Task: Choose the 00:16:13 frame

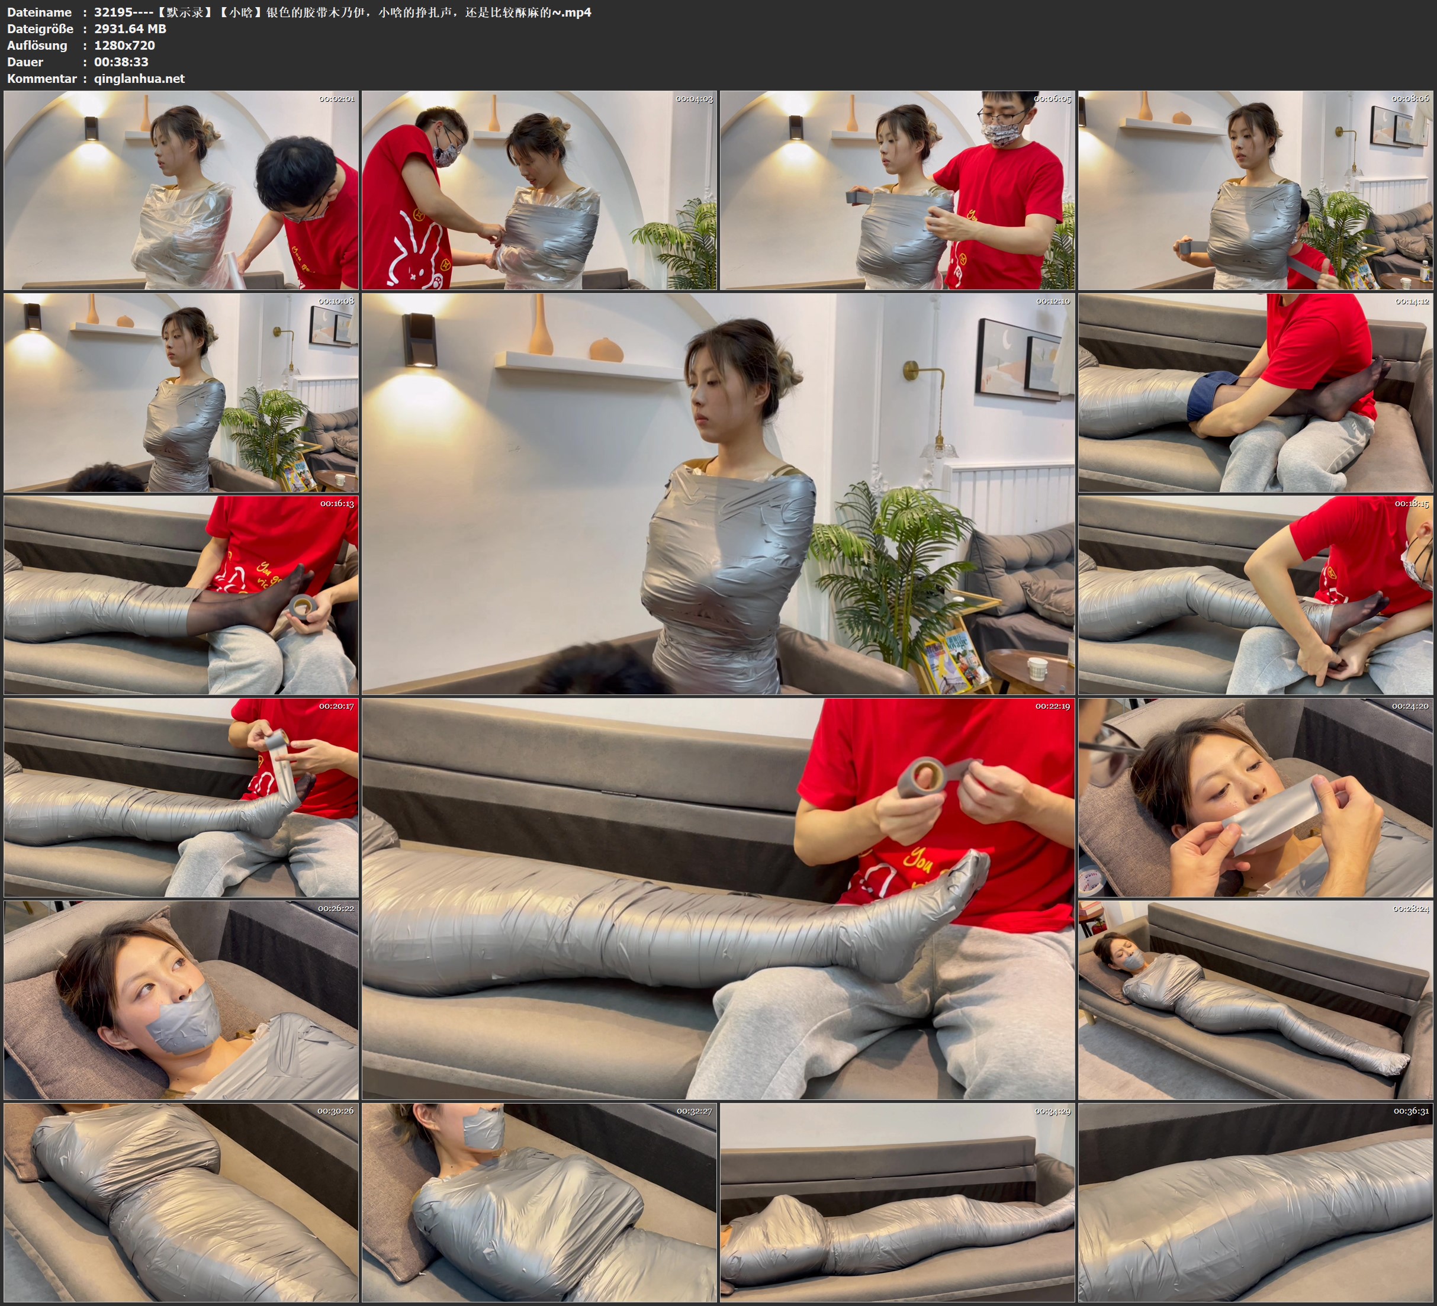Action: pyautogui.click(x=181, y=595)
